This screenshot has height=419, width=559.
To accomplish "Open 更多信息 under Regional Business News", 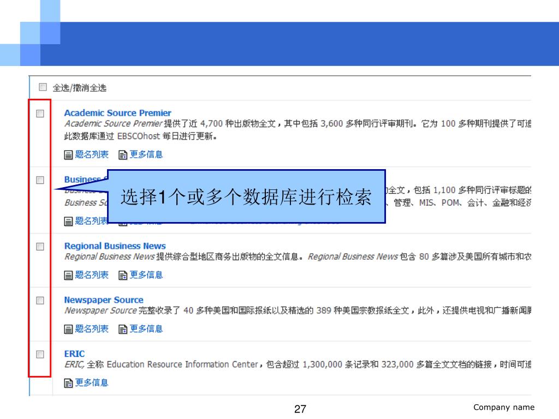I will (x=146, y=275).
